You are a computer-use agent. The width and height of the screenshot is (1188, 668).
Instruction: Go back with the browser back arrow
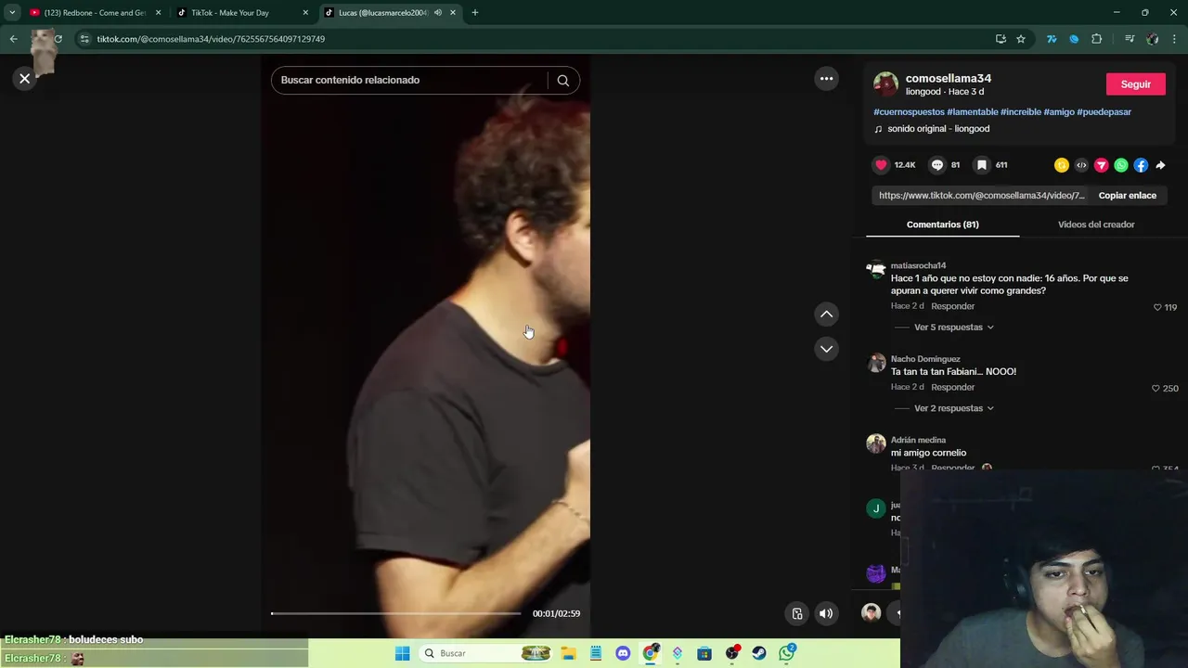pos(14,39)
